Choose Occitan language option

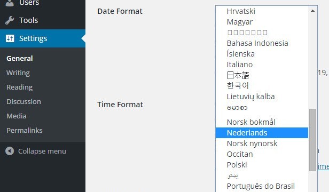coord(262,154)
